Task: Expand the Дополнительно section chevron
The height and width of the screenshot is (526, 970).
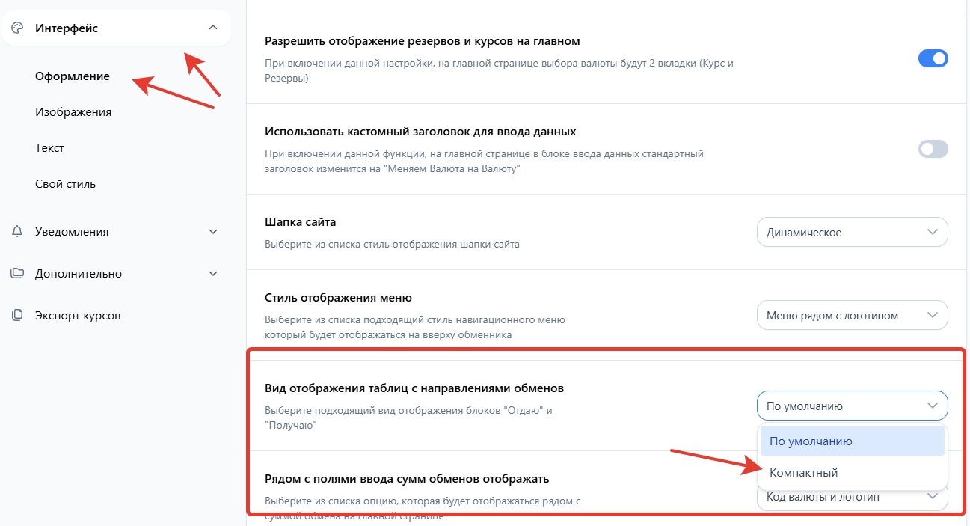Action: (x=213, y=274)
